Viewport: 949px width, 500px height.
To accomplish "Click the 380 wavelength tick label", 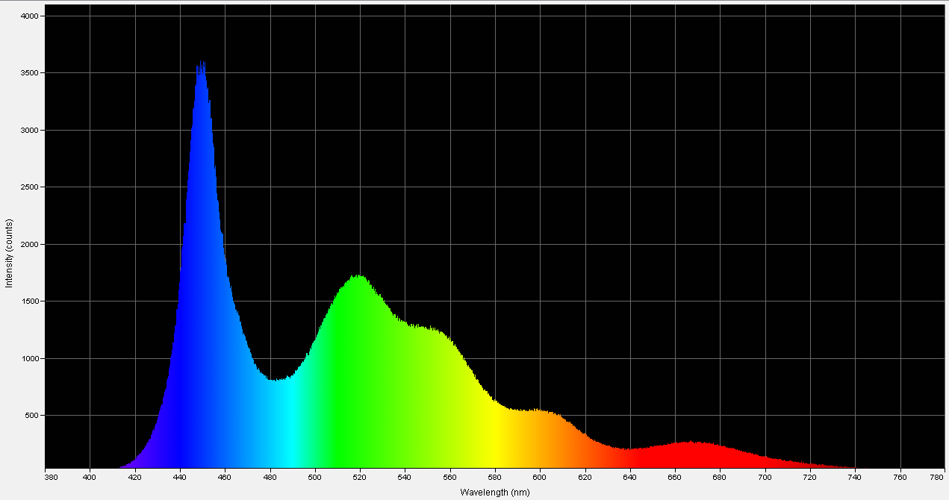I will (49, 475).
